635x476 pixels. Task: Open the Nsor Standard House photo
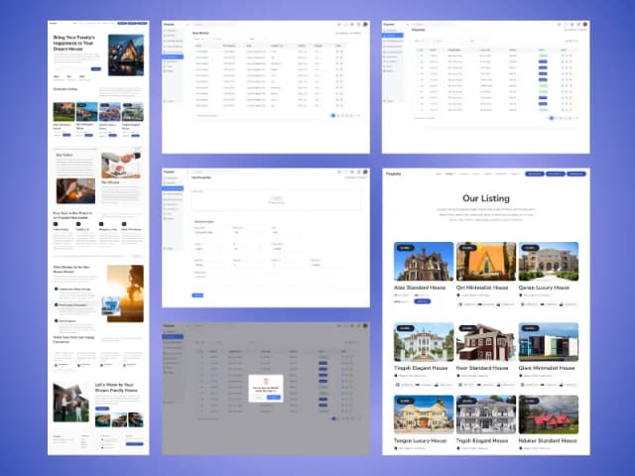(x=486, y=342)
